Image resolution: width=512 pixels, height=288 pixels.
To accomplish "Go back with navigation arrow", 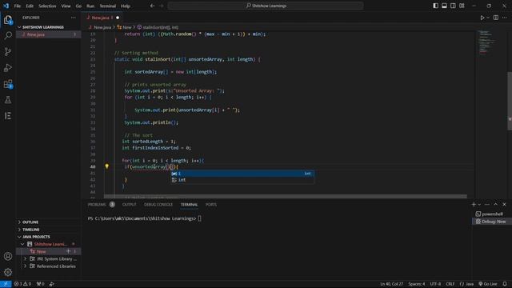I will click(x=152, y=6).
